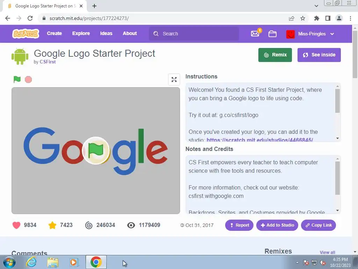Click the Notes and Credits scrollbar thumb

coord(337,178)
